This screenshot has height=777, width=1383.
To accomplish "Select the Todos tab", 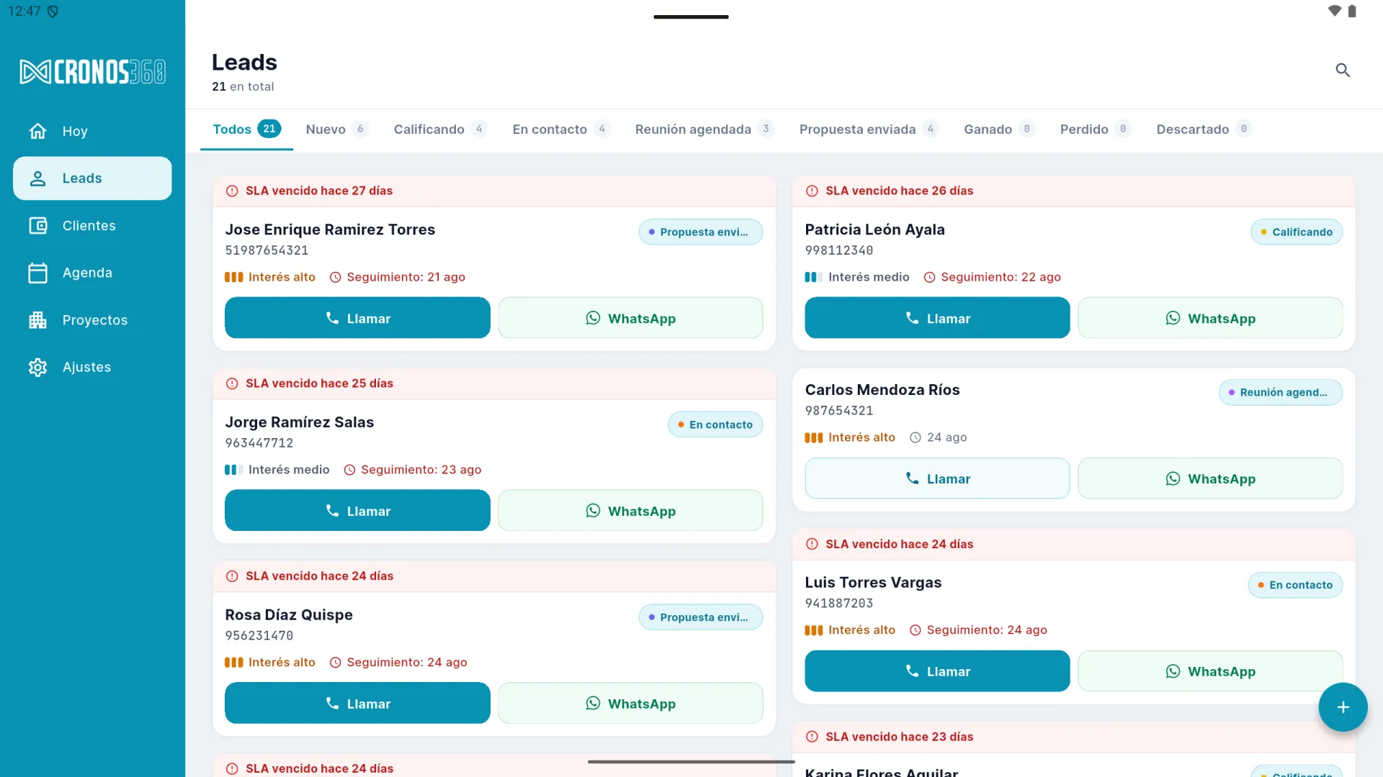I will click(x=246, y=129).
